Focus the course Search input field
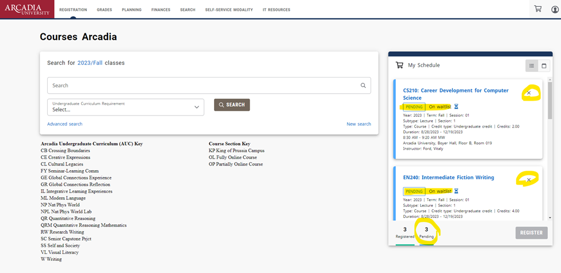Screen dimensions: 561x273 (209, 86)
